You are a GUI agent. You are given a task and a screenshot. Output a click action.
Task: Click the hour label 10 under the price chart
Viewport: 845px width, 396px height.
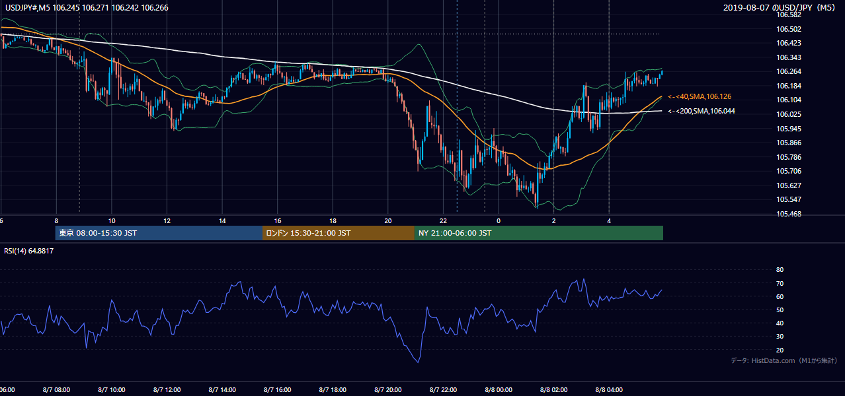coord(112,221)
